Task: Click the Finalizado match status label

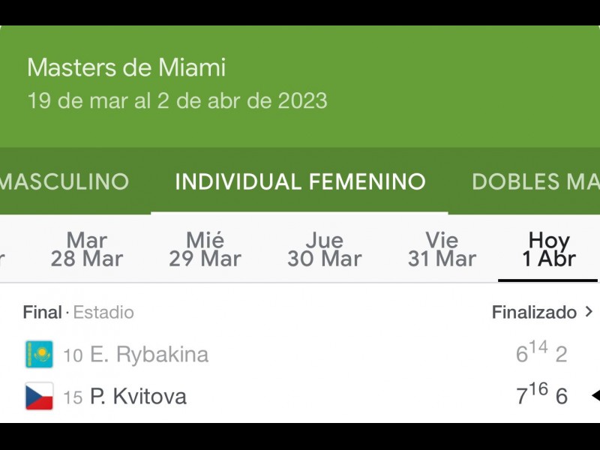Action: click(x=534, y=312)
